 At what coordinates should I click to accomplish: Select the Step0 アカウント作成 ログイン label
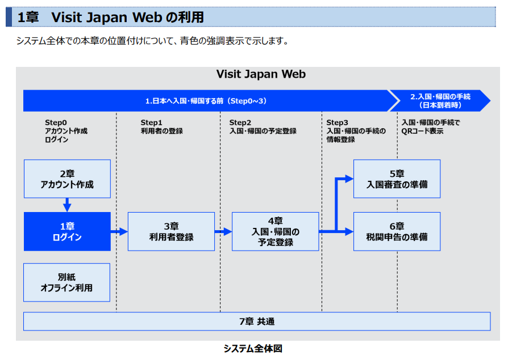coord(66,131)
